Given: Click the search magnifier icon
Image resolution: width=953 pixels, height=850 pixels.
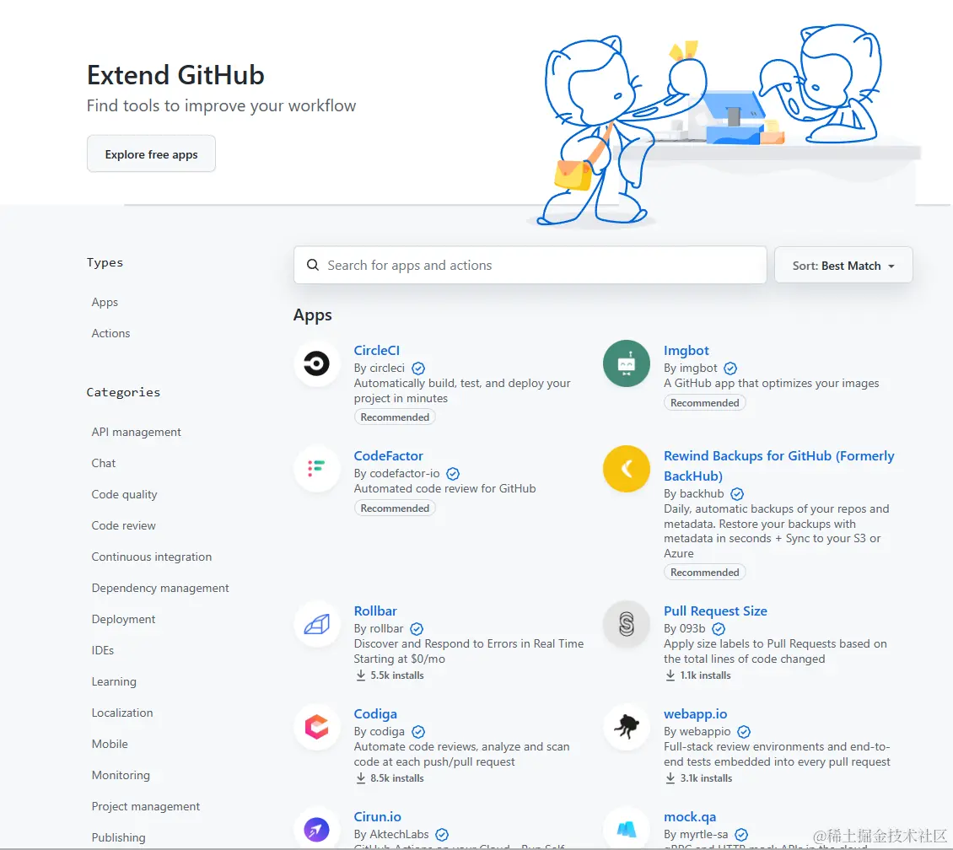Looking at the screenshot, I should tap(312, 265).
